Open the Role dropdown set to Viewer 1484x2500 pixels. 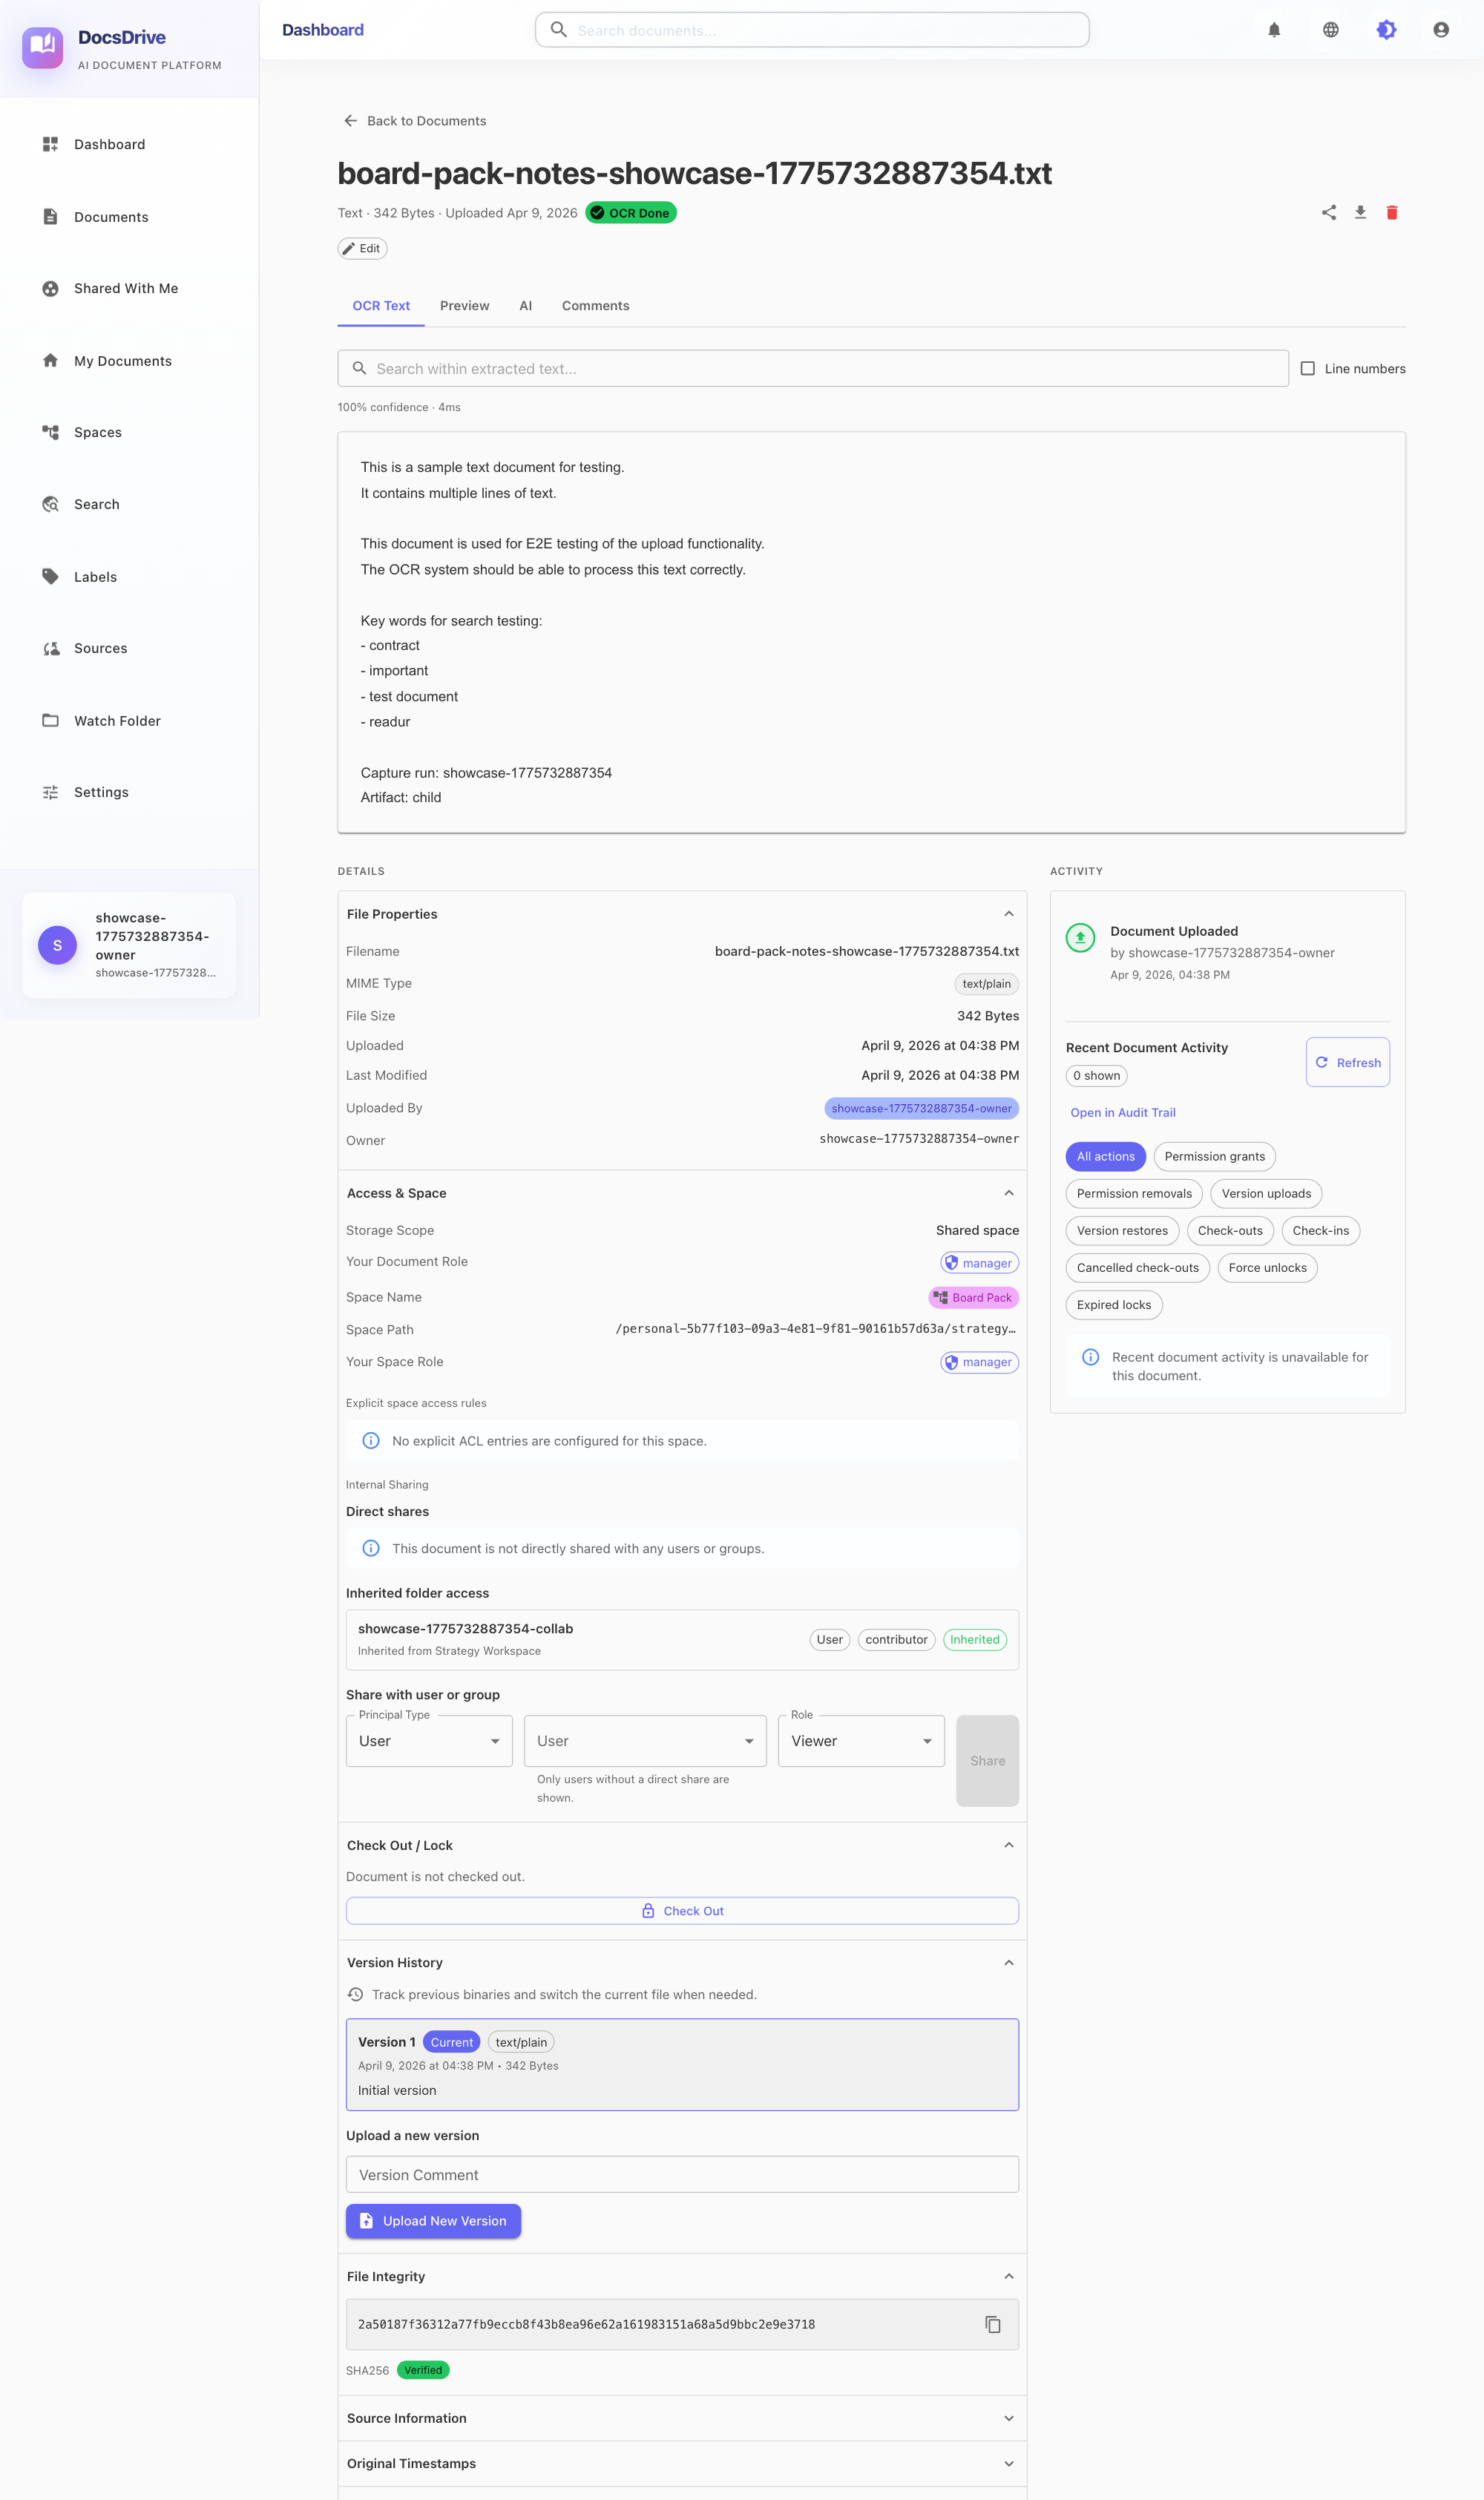click(x=861, y=1741)
